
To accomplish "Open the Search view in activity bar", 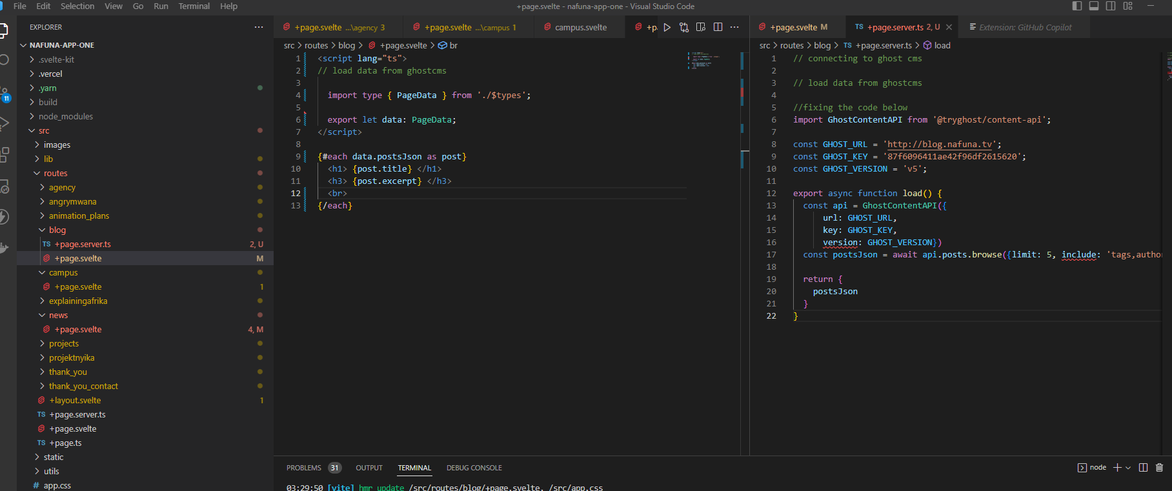I will (3, 59).
